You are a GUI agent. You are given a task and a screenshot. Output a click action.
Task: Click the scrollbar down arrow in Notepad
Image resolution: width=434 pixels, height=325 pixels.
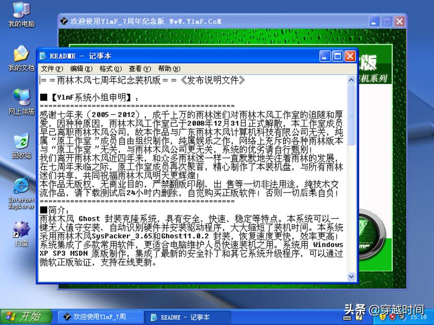pos(352,276)
